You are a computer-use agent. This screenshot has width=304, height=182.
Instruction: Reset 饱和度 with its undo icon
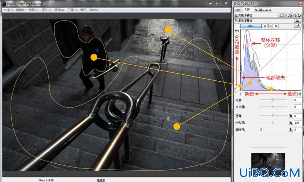click(x=291, y=122)
